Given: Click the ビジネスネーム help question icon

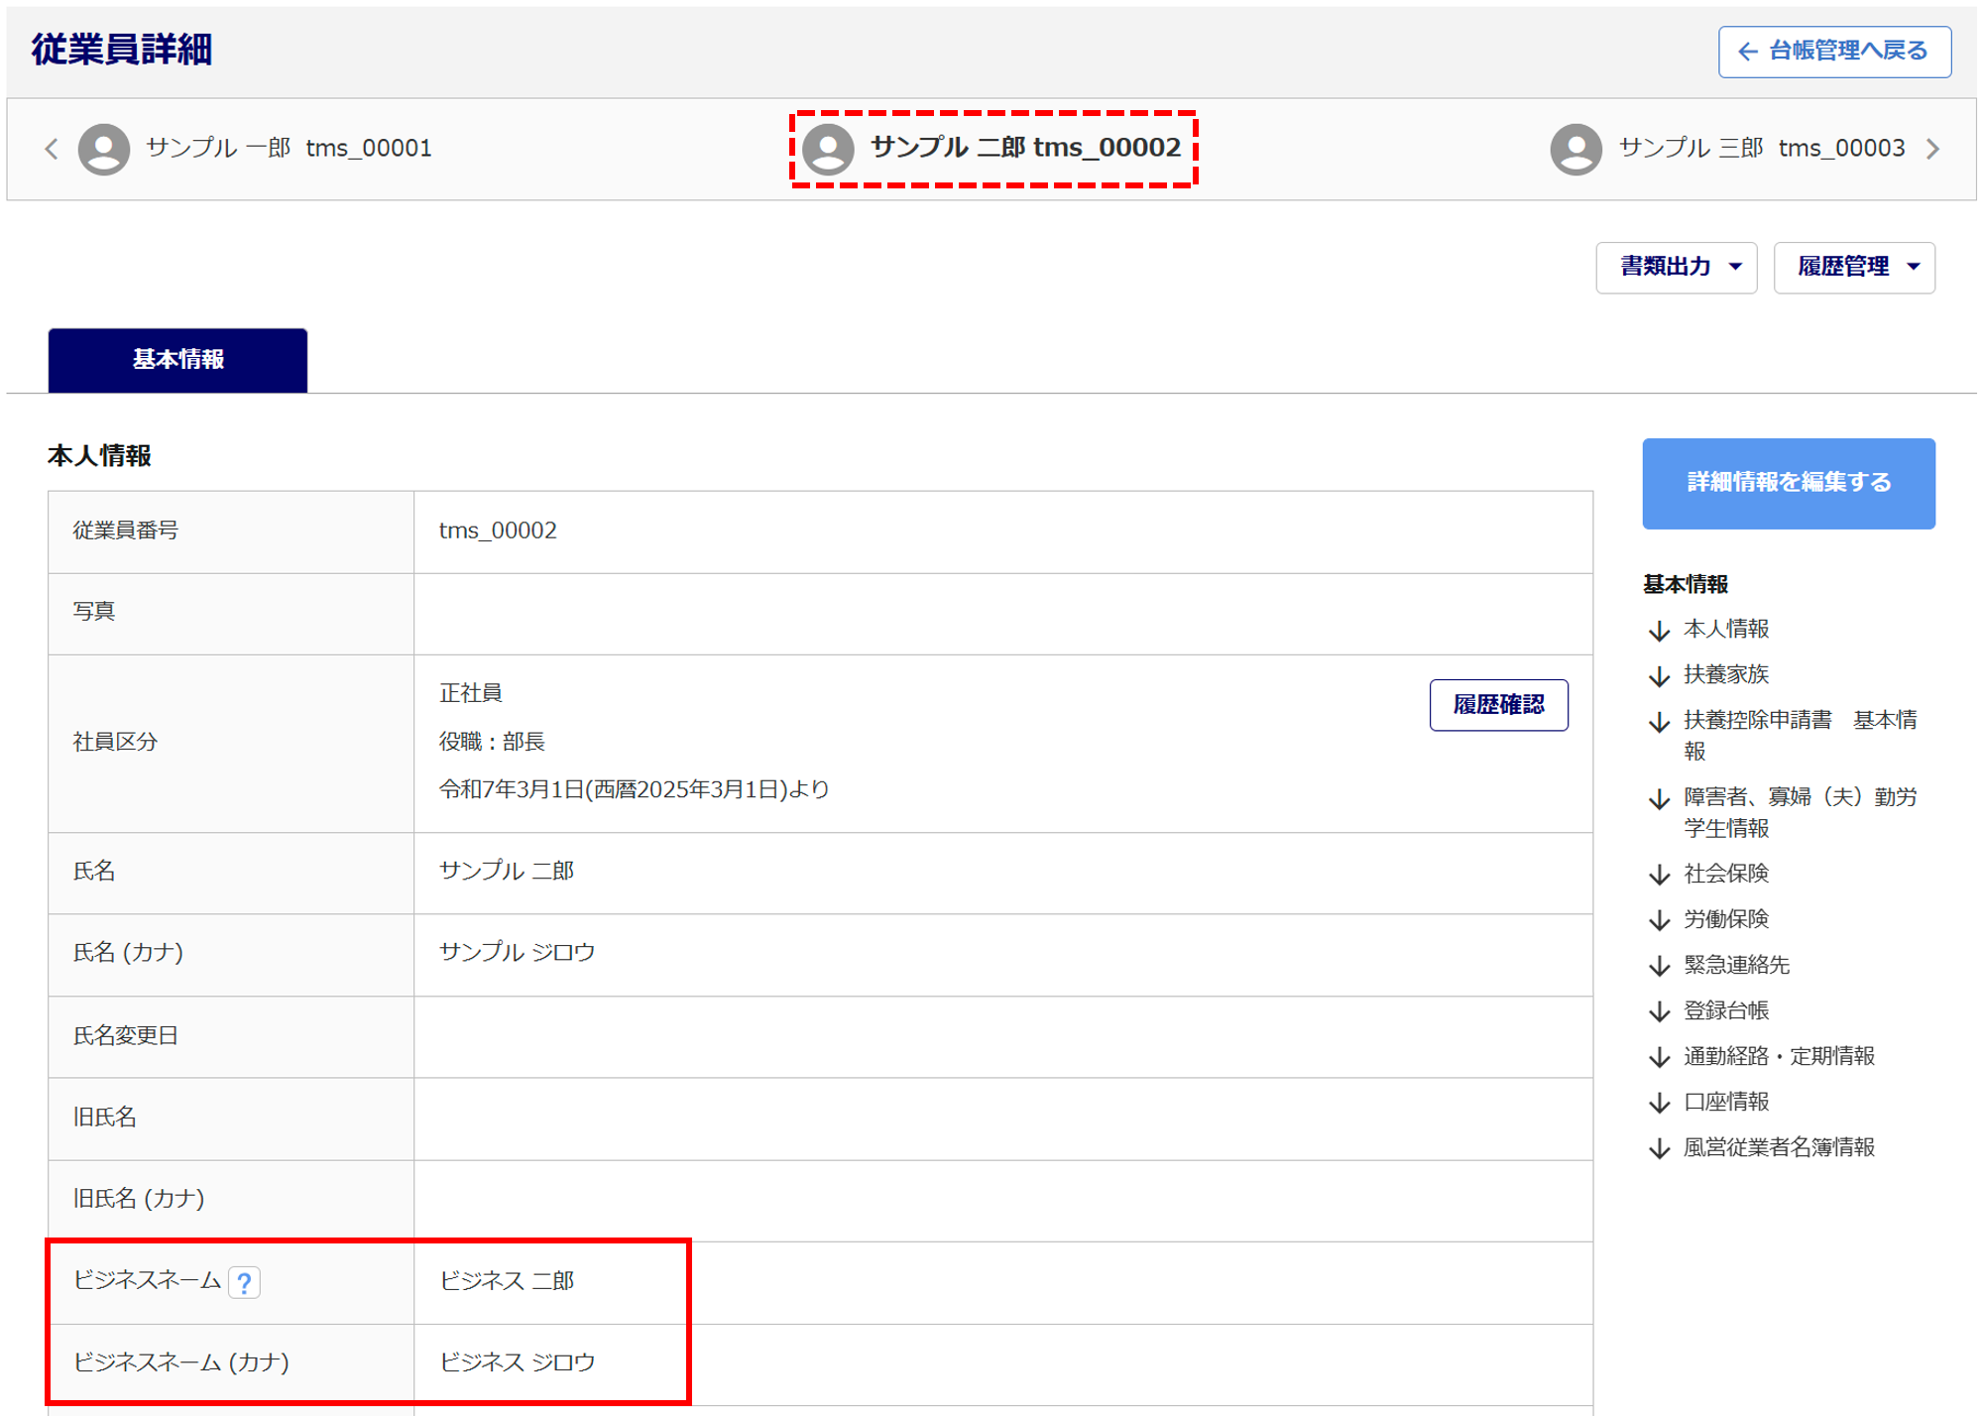Looking at the screenshot, I should point(244,1282).
